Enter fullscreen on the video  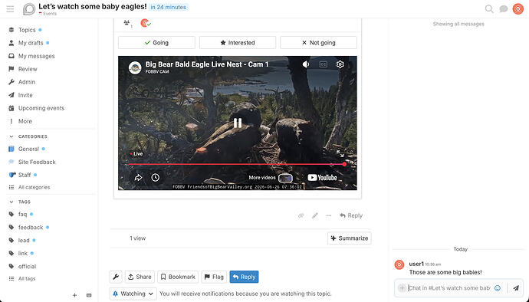340,154
